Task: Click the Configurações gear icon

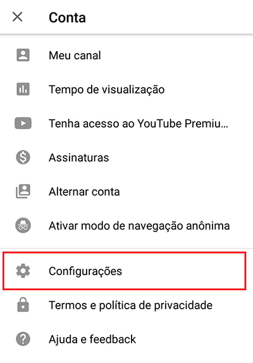Action: point(23,271)
